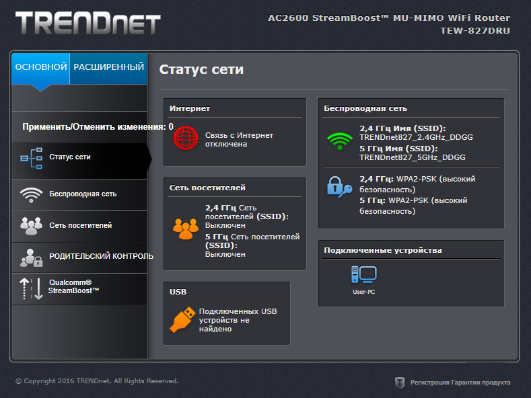Click Подключенных USB устройств не найдено text
531x398 pixels.
(x=238, y=320)
